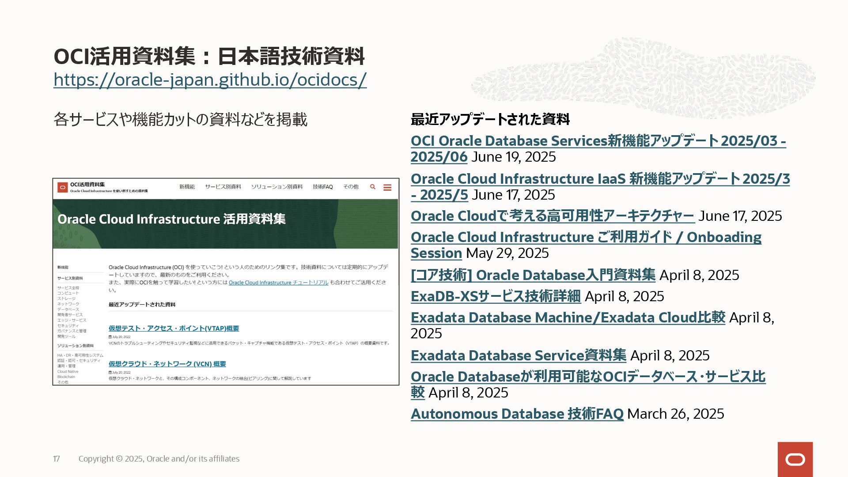Viewport: 848px width, 477px height.
Task: Open [コア技術] Oracle Database入門資料集 link
Action: pyautogui.click(x=533, y=275)
